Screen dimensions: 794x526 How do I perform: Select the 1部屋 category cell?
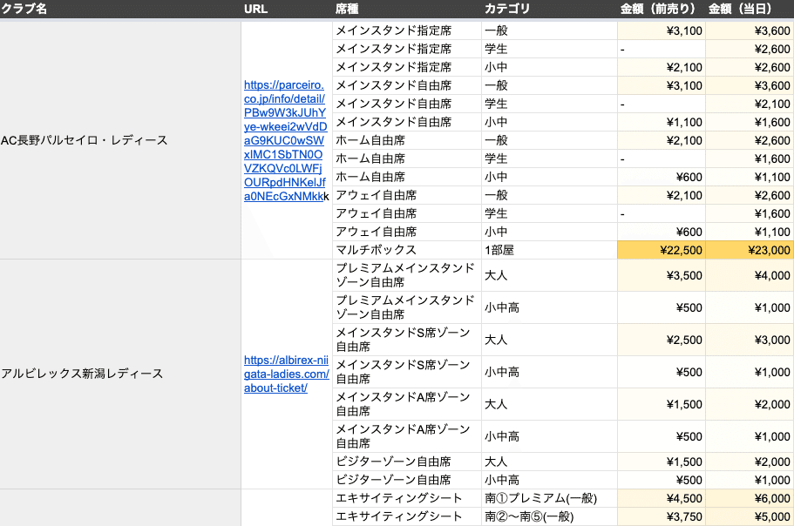click(x=549, y=250)
